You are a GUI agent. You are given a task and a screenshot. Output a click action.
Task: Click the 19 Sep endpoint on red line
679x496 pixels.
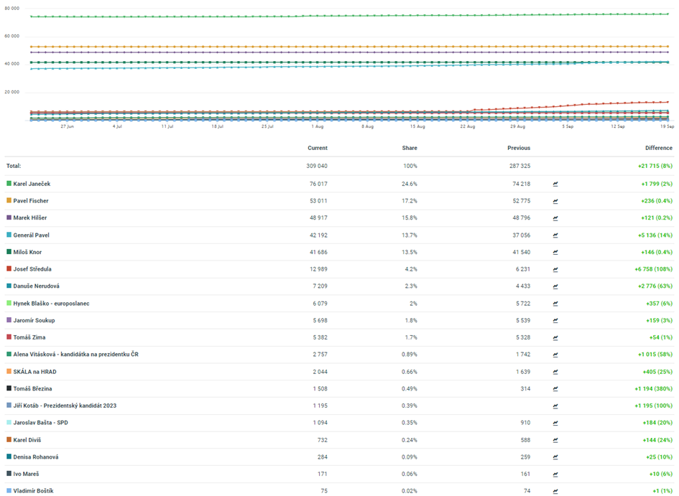coord(668,102)
